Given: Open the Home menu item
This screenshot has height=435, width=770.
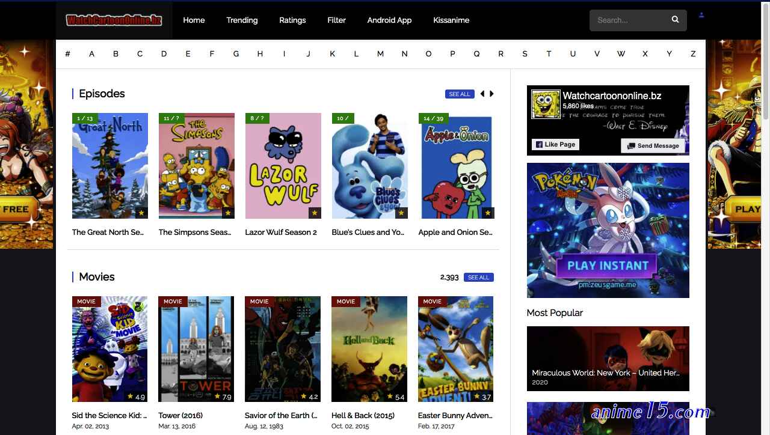Looking at the screenshot, I should [194, 20].
